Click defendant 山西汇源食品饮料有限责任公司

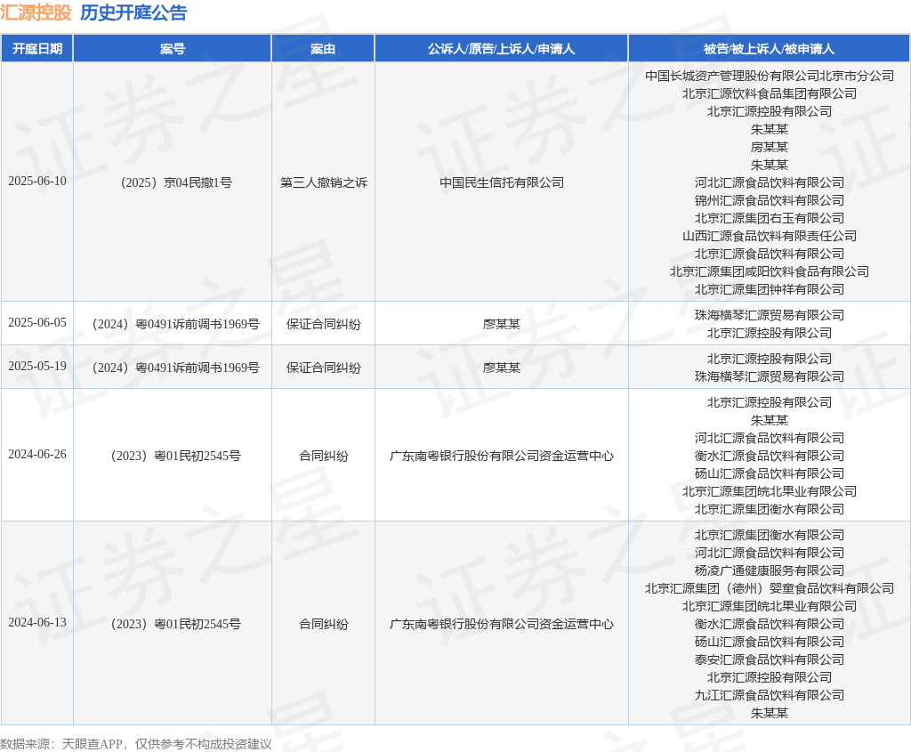[770, 235]
